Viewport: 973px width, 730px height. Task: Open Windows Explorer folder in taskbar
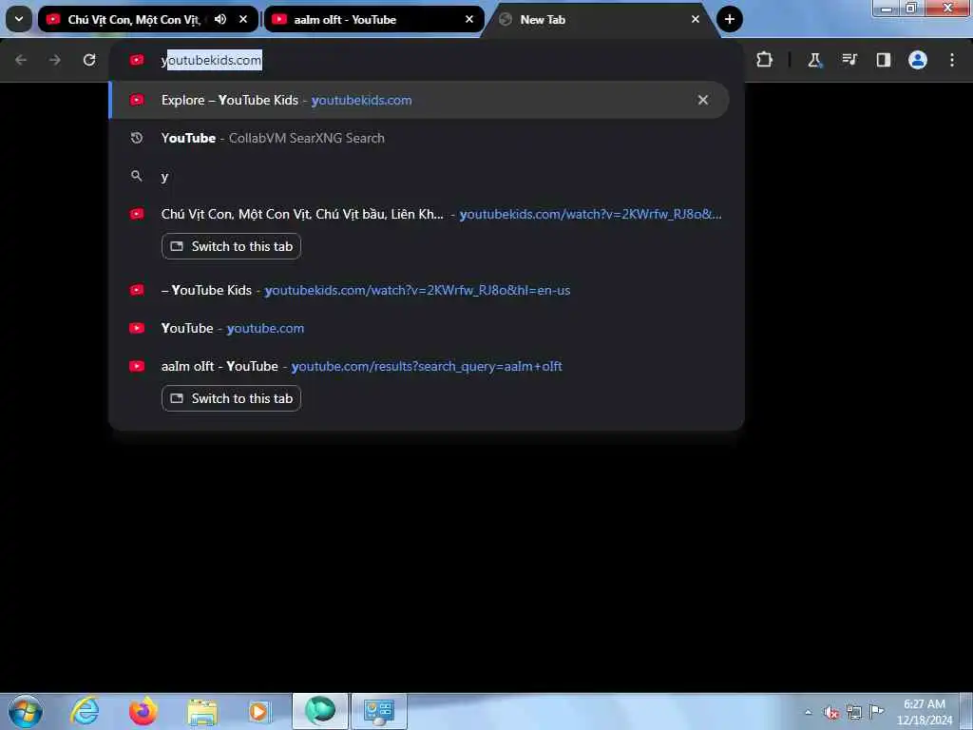[x=202, y=711]
